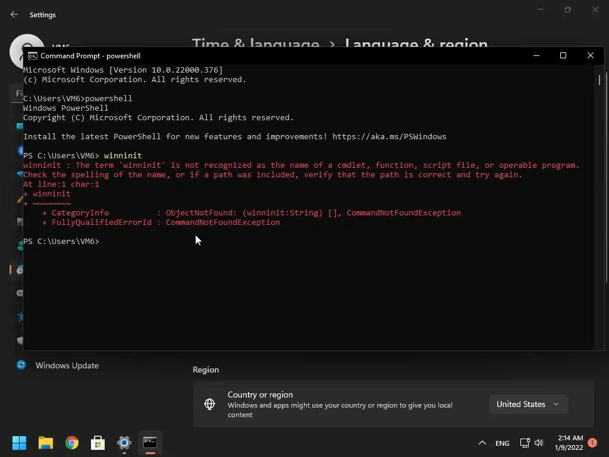Click the globe icon beside Country or region
This screenshot has width=609, height=457.
[210, 404]
